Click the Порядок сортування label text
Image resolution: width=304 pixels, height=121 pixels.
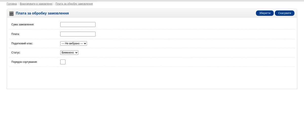[24, 62]
